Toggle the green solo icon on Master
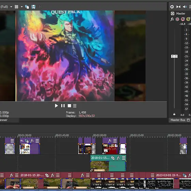The width and height of the screenshot is (191, 191). point(188,19)
